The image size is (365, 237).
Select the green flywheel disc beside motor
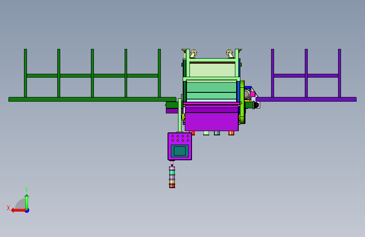(242, 102)
